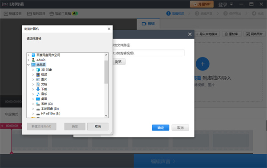Expand the 图片 node
The image size is (267, 168).
coord(33,79)
